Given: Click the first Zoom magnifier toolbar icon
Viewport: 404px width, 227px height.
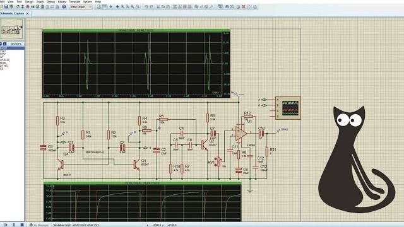Looking at the screenshot, I should point(122,7).
